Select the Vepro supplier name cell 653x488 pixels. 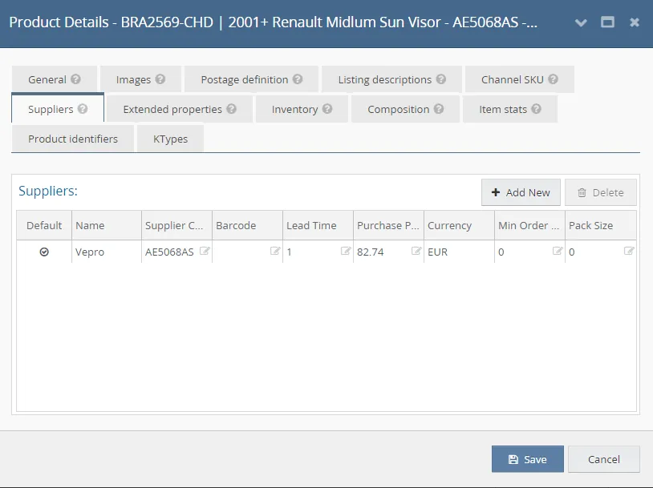107,252
